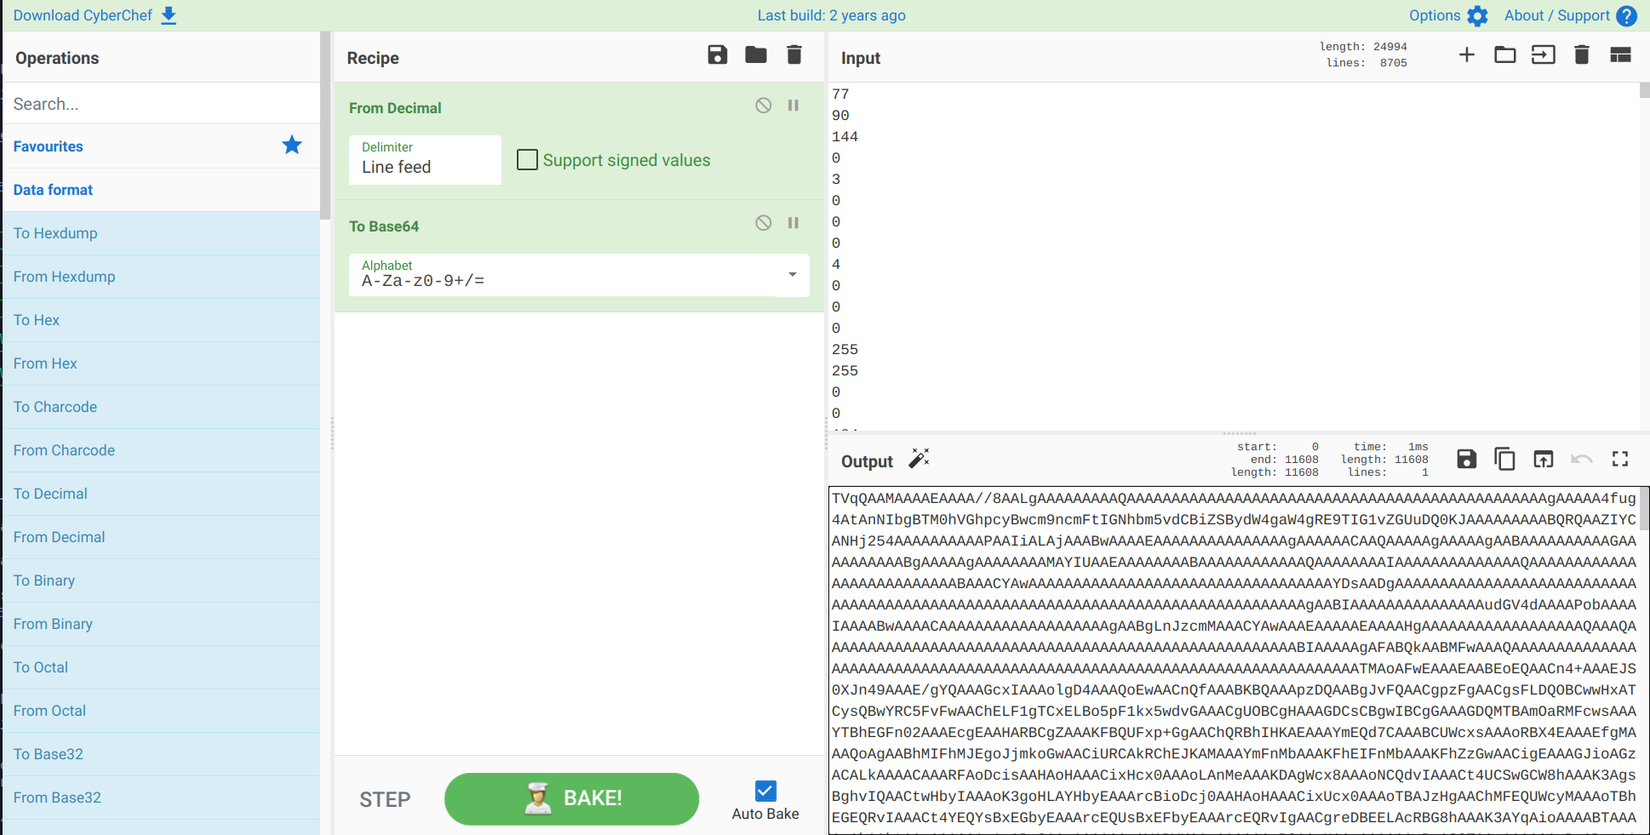Viewport: 1650px width, 835px height.
Task: Select the From Decimal operation in list
Action: tap(162, 537)
